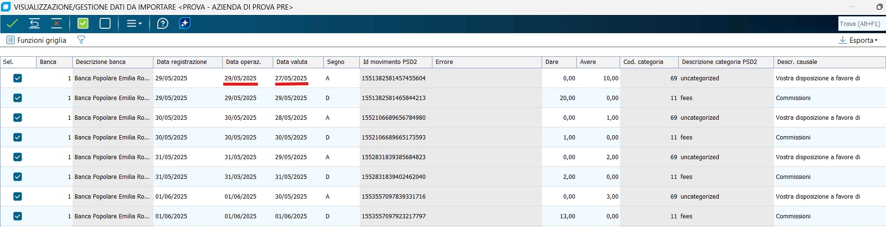Deselect the last row dated 01/06/2025 with Dare 13,00
Viewport: 886px width, 227px height.
point(18,216)
